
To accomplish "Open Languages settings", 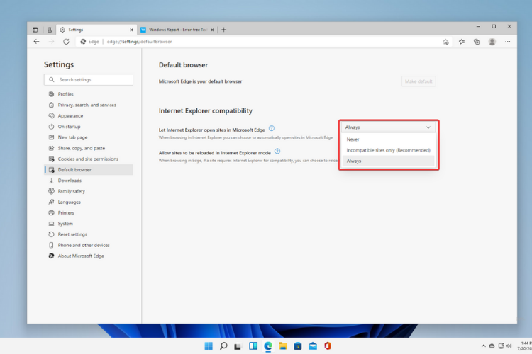I will click(89, 202).
